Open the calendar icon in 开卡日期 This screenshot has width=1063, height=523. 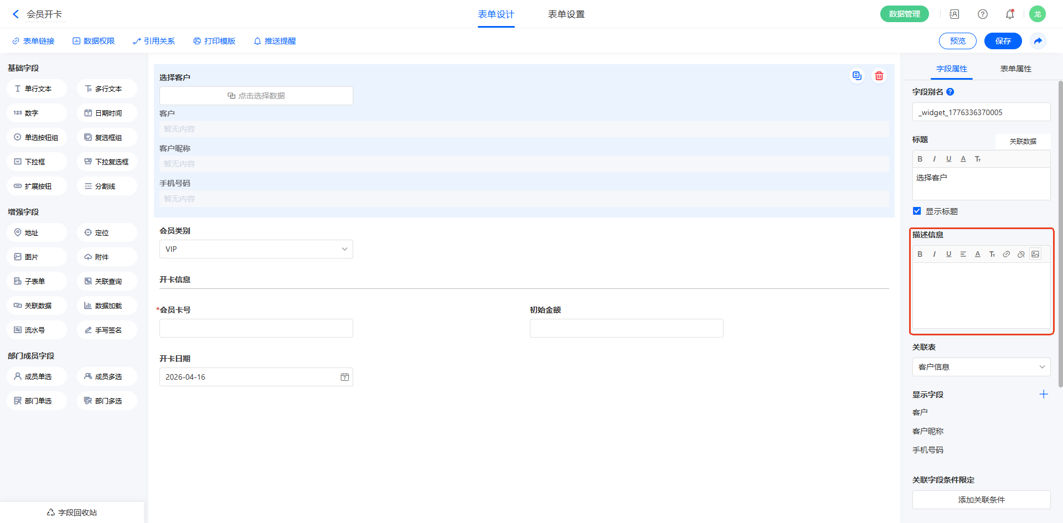tap(344, 377)
